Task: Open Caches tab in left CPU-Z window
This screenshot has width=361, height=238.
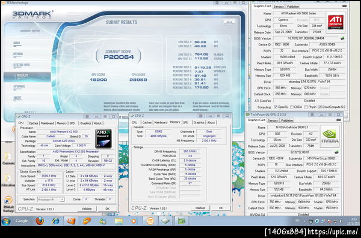Action: (33, 123)
